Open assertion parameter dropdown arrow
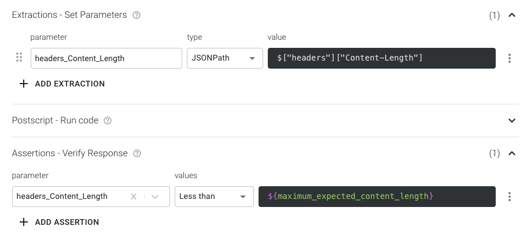This screenshot has height=241, width=531. tap(155, 197)
